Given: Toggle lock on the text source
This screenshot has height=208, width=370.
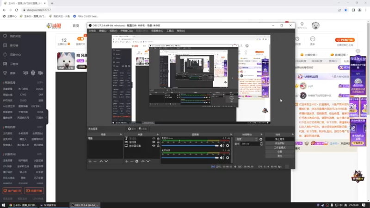Looking at the screenshot, I should [158, 138].
